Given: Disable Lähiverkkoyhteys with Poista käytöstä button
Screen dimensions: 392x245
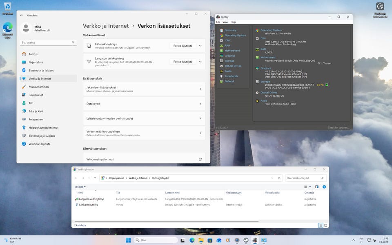Looking at the screenshot, I should (183, 46).
